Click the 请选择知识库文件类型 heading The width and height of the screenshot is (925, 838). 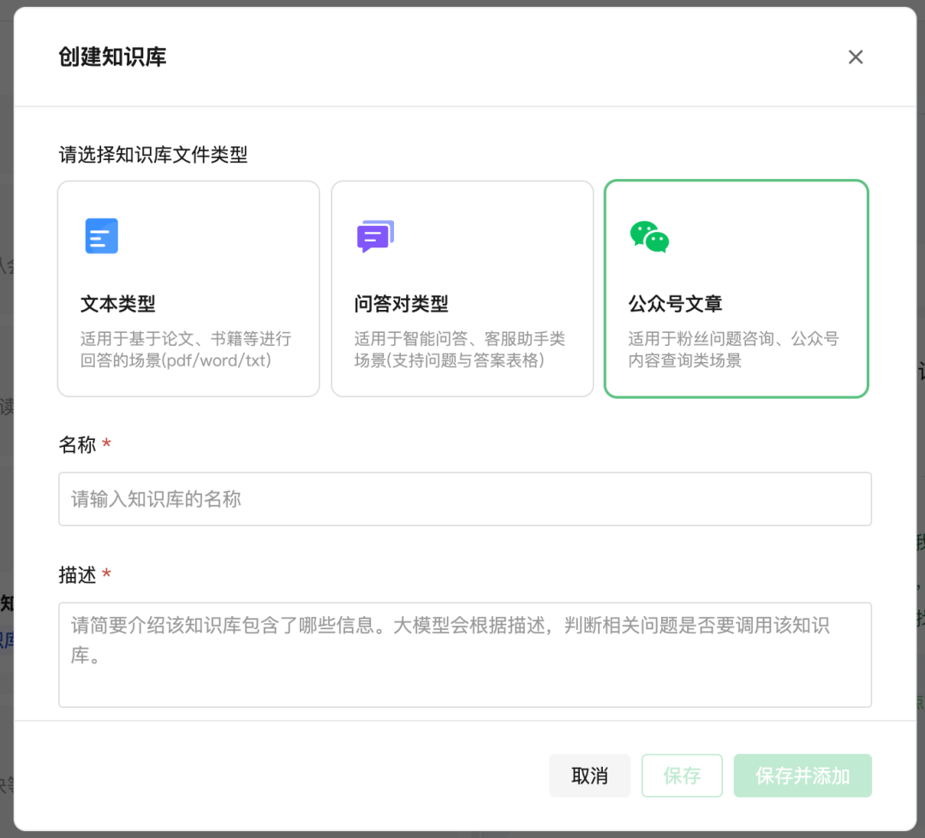point(152,155)
